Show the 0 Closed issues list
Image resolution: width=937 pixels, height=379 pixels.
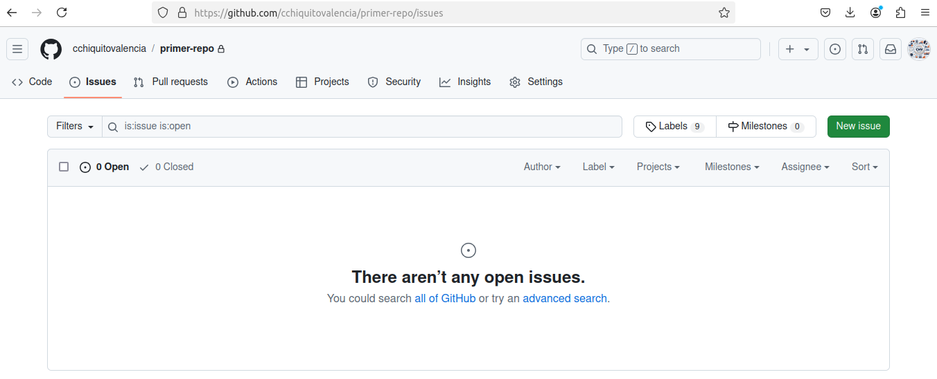166,167
